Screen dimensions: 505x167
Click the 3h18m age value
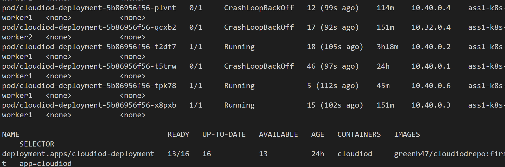pos(387,47)
